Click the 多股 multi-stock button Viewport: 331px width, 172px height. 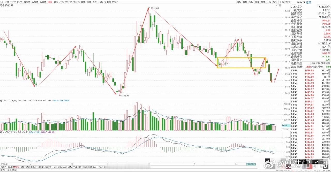pos(251,2)
